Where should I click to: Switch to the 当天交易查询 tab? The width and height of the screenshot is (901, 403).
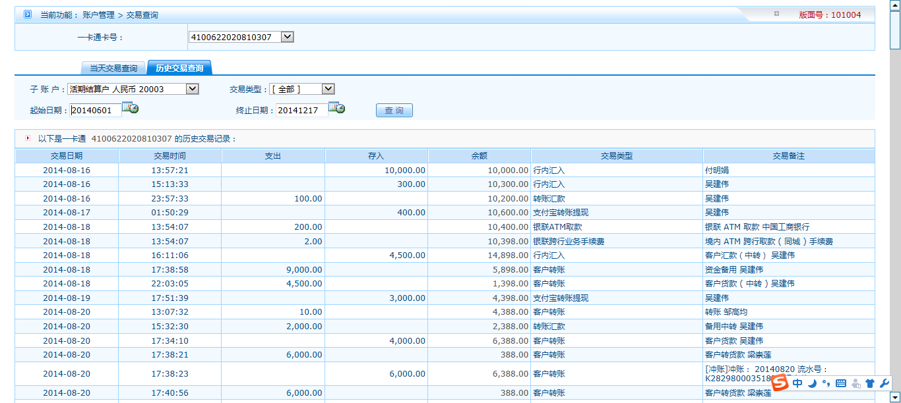(113, 68)
